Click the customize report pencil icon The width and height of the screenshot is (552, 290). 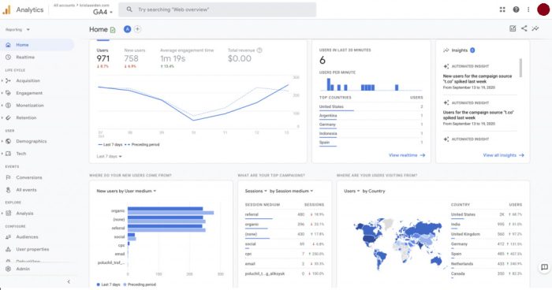point(513,28)
